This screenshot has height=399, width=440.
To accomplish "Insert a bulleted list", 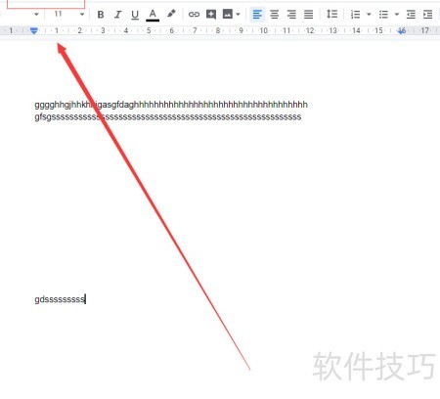I will (x=383, y=15).
